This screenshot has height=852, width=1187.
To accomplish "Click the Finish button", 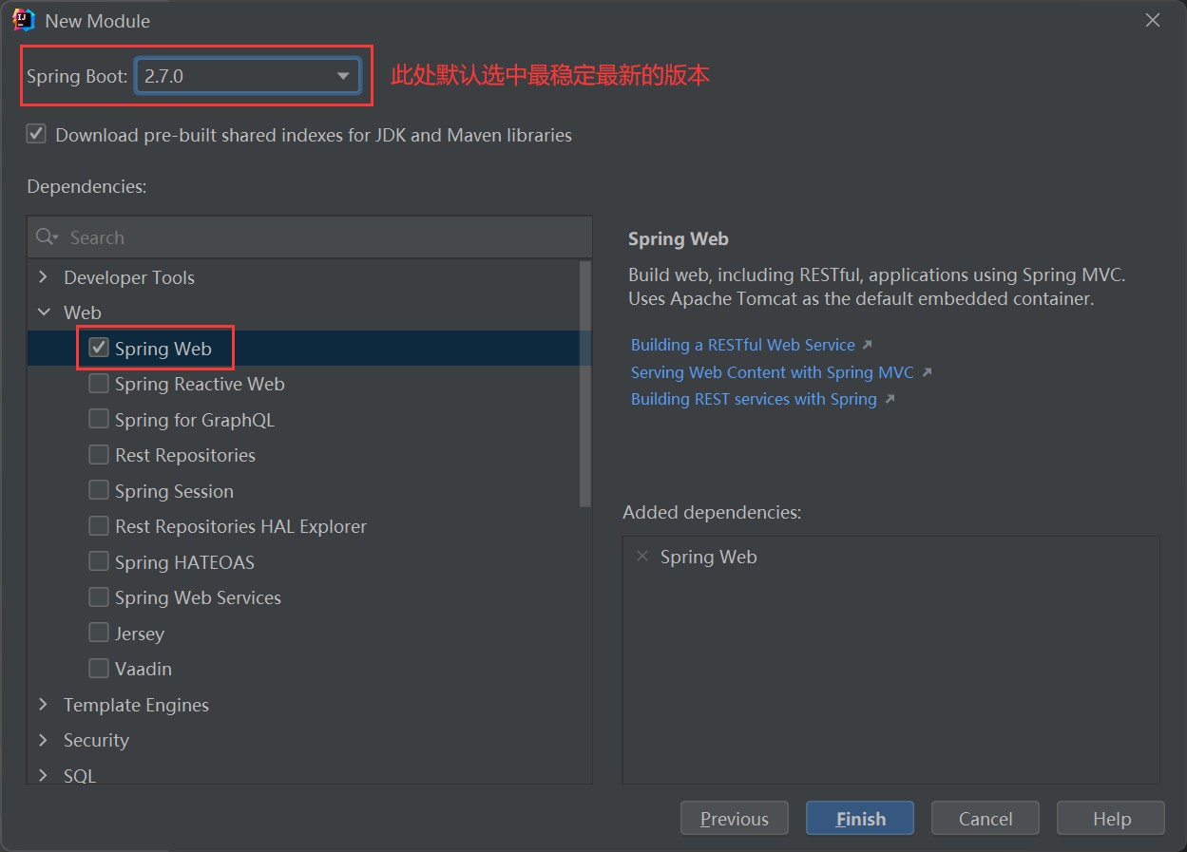I will 859,818.
